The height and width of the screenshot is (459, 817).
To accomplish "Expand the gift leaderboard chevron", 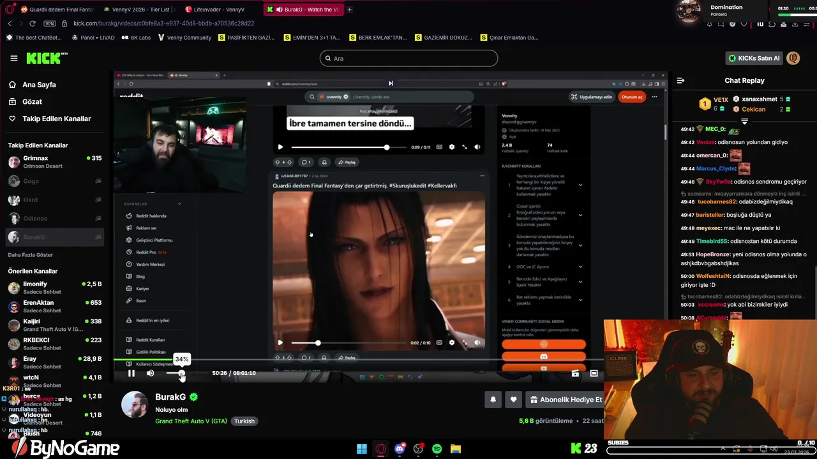I will (744, 121).
